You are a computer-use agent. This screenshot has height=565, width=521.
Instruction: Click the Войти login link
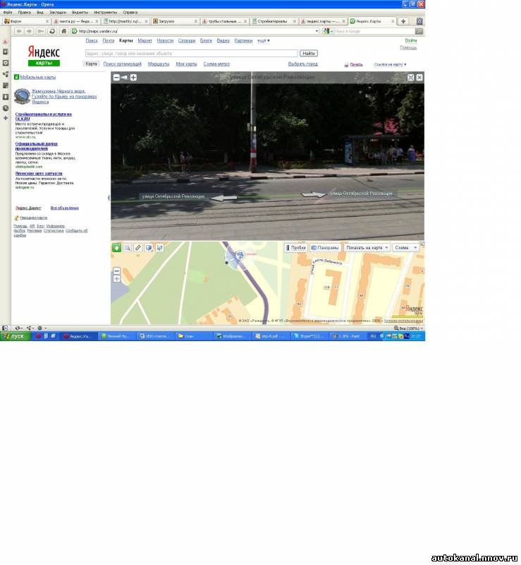[x=411, y=40]
